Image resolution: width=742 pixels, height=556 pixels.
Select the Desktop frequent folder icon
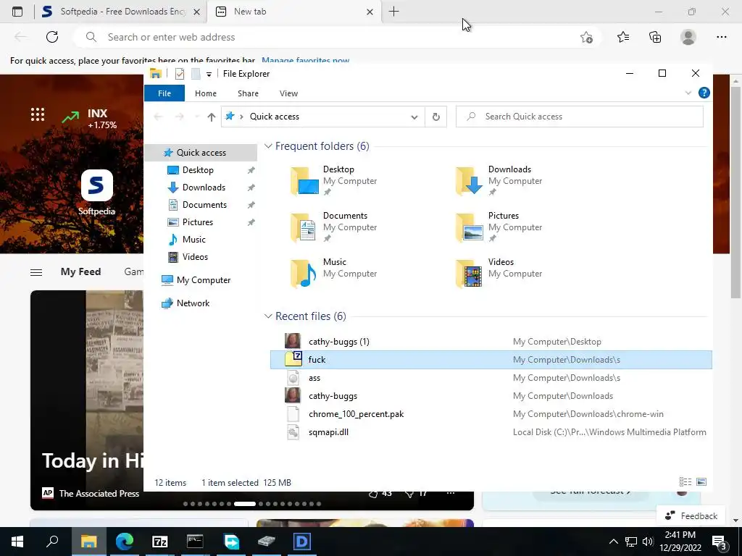(x=304, y=180)
